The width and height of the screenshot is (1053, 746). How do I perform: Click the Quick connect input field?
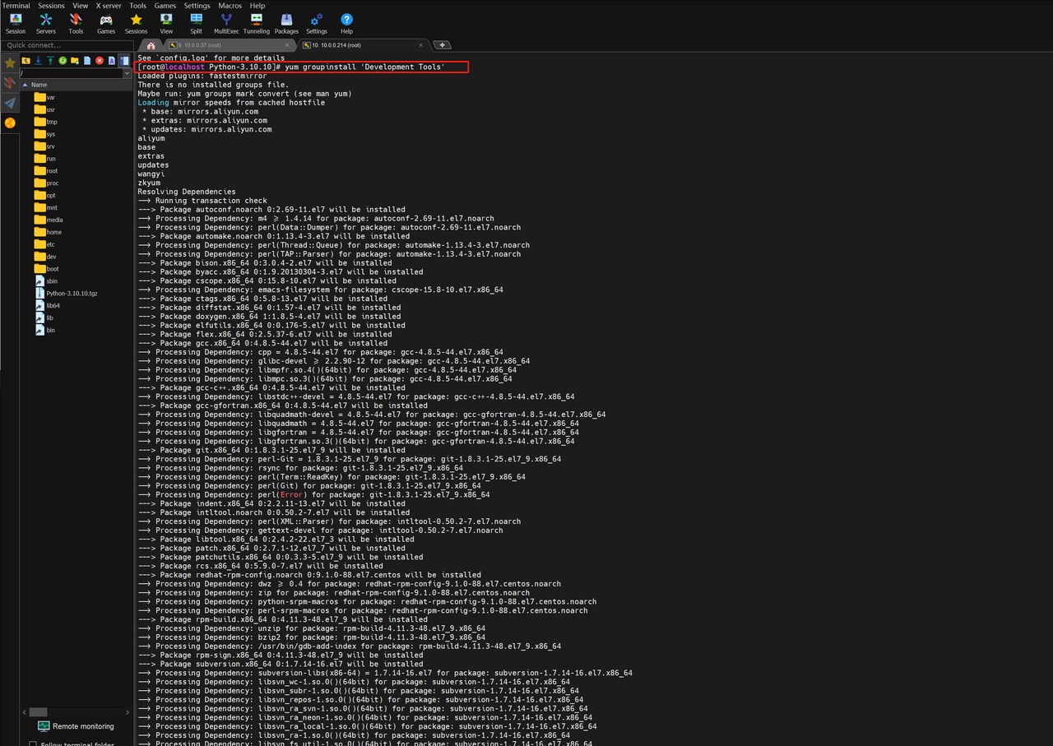(x=66, y=45)
